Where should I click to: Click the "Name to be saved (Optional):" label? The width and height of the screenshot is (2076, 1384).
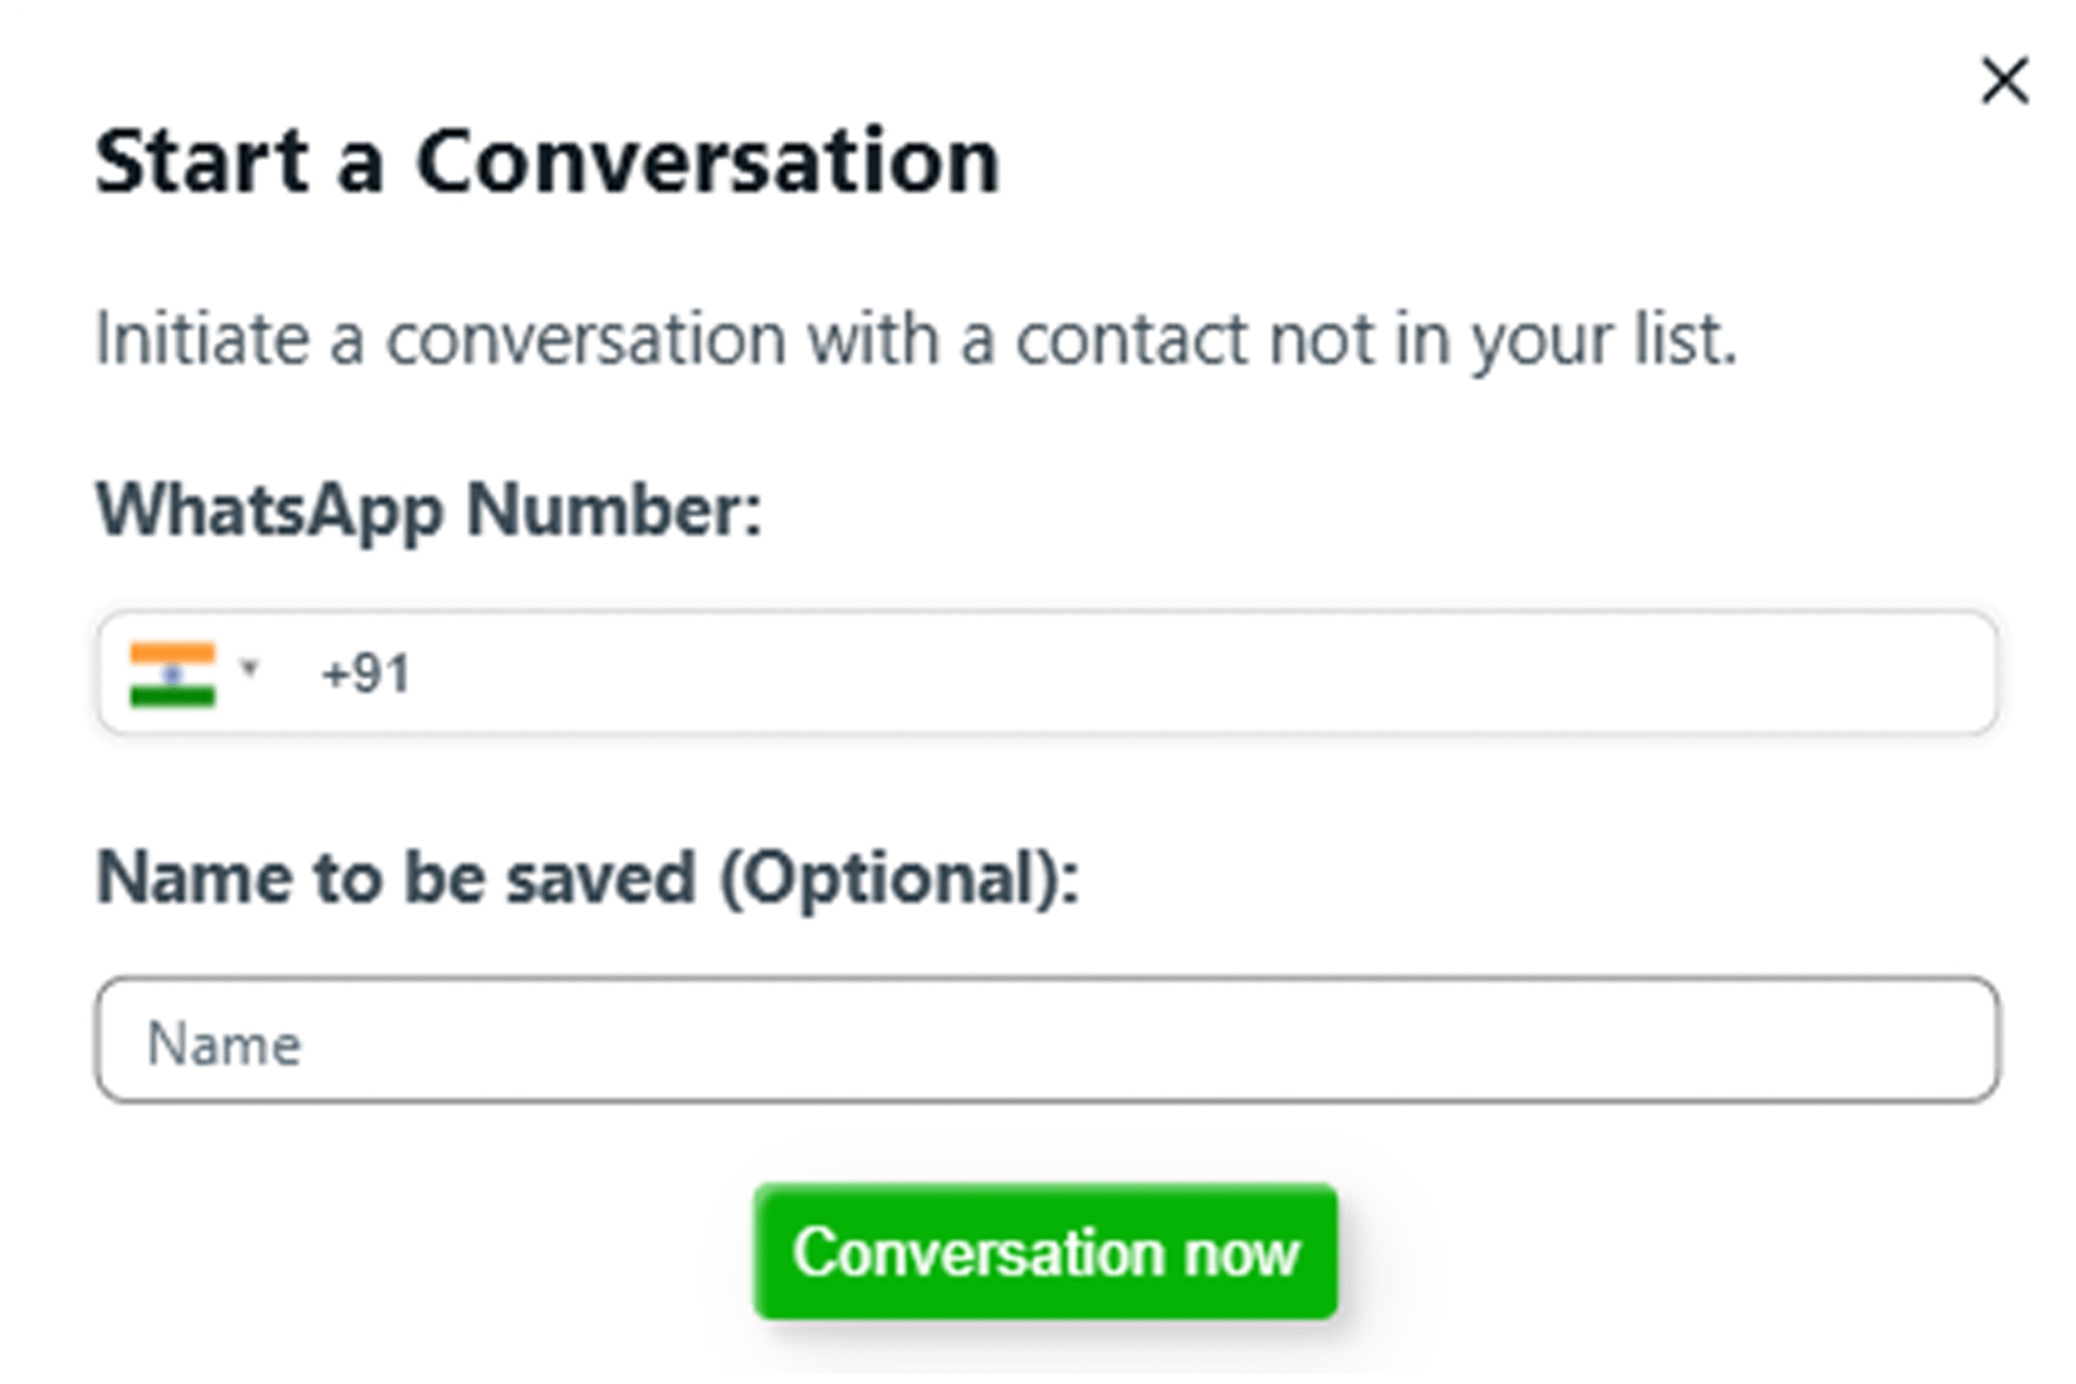point(587,878)
